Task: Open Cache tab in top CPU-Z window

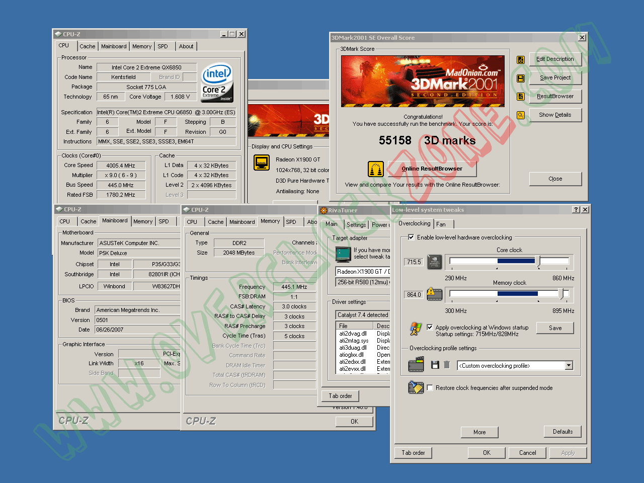Action: pos(88,46)
